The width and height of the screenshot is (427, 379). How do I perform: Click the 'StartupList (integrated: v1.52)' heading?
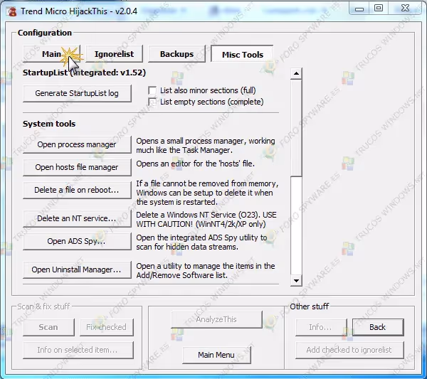click(84, 73)
